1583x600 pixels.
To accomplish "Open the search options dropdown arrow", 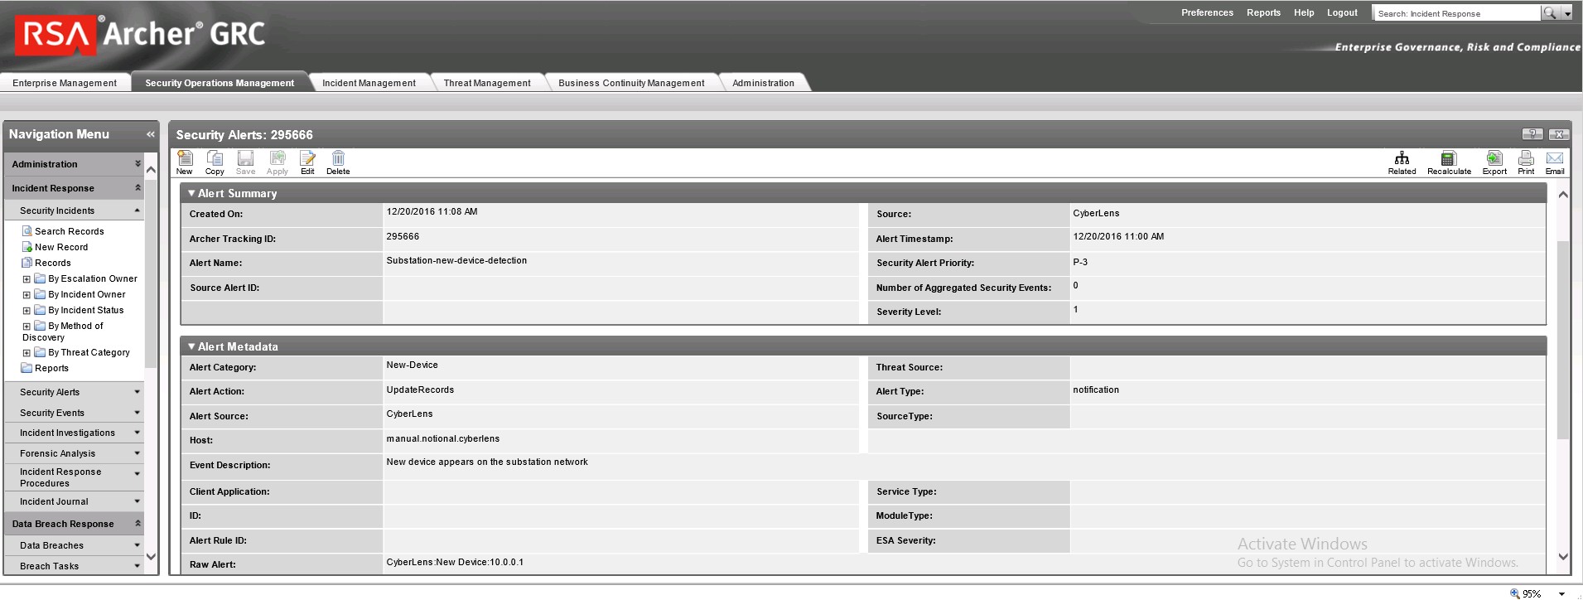I will point(1567,13).
